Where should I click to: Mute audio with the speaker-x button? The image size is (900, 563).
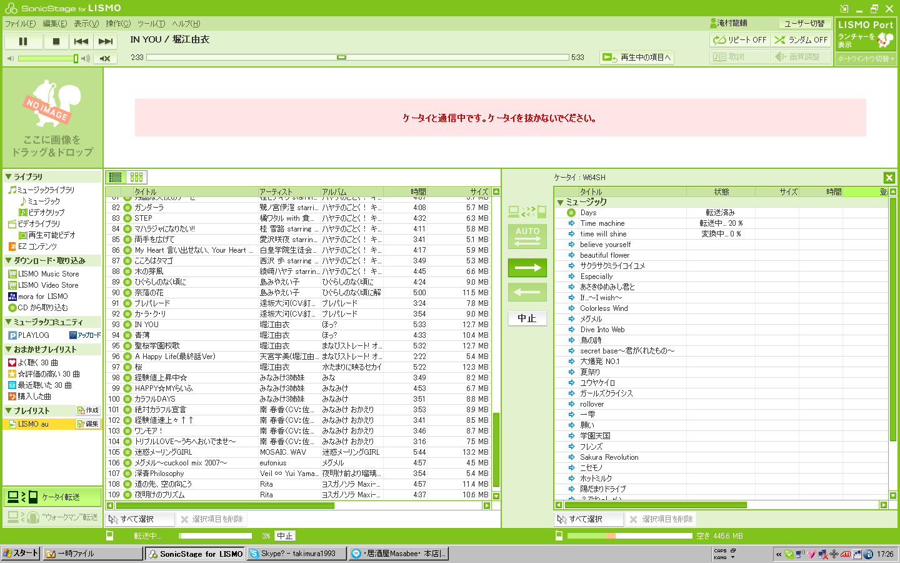tap(105, 58)
